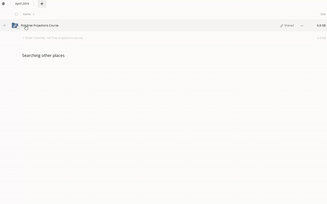327x204 pixels.
Task: Open the April 2019 breadcrumb folder
Action: 22,4
